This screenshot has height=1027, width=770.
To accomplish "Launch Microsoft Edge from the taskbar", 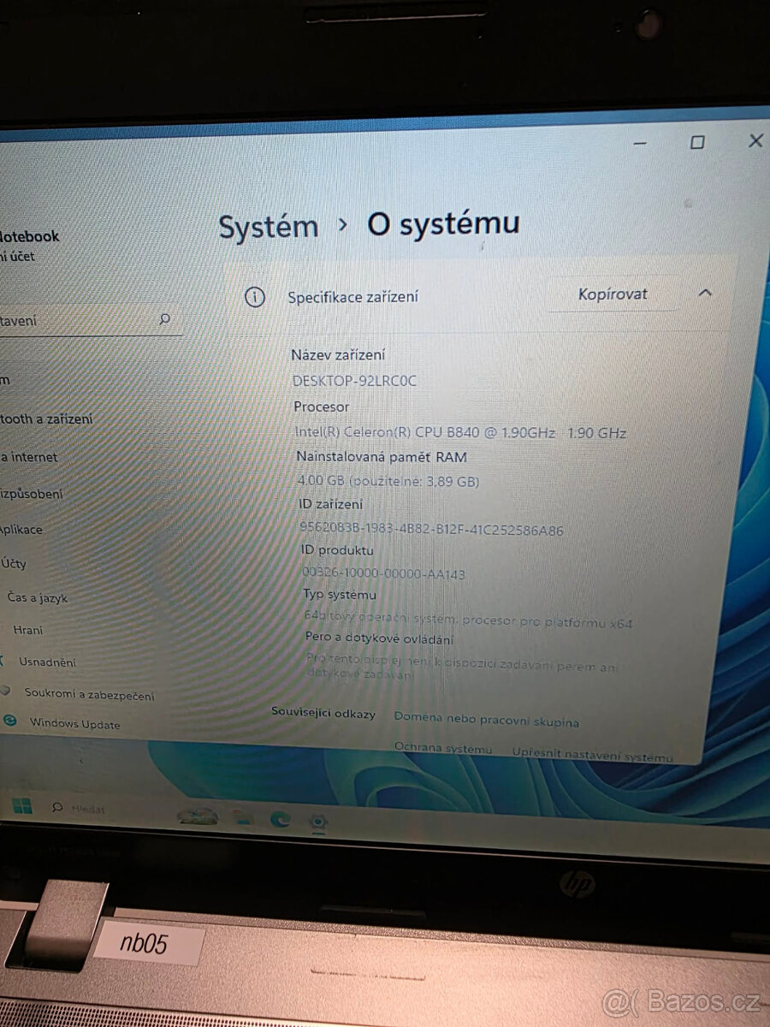I will tap(282, 820).
